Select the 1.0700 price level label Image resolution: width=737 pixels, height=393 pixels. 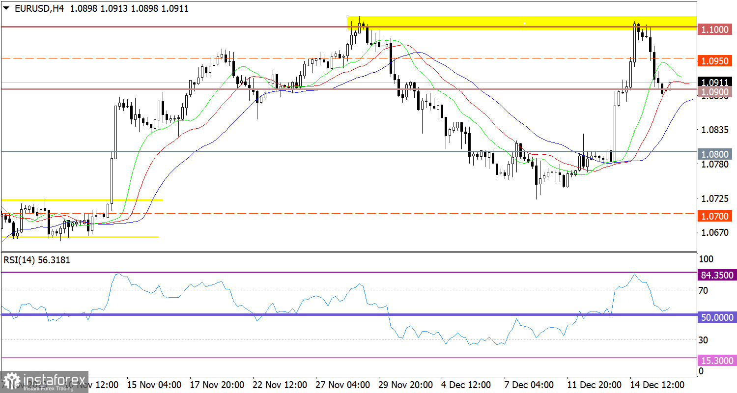(x=716, y=216)
